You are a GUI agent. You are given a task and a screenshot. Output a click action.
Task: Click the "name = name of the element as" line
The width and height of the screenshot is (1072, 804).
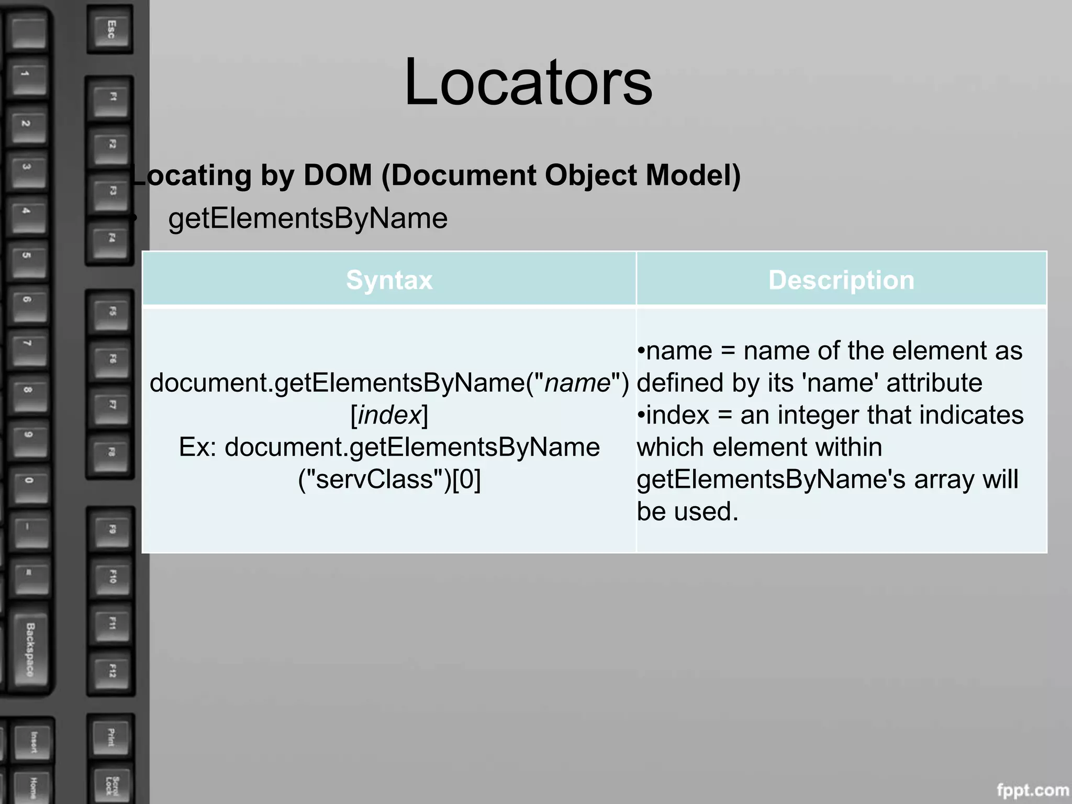point(830,350)
